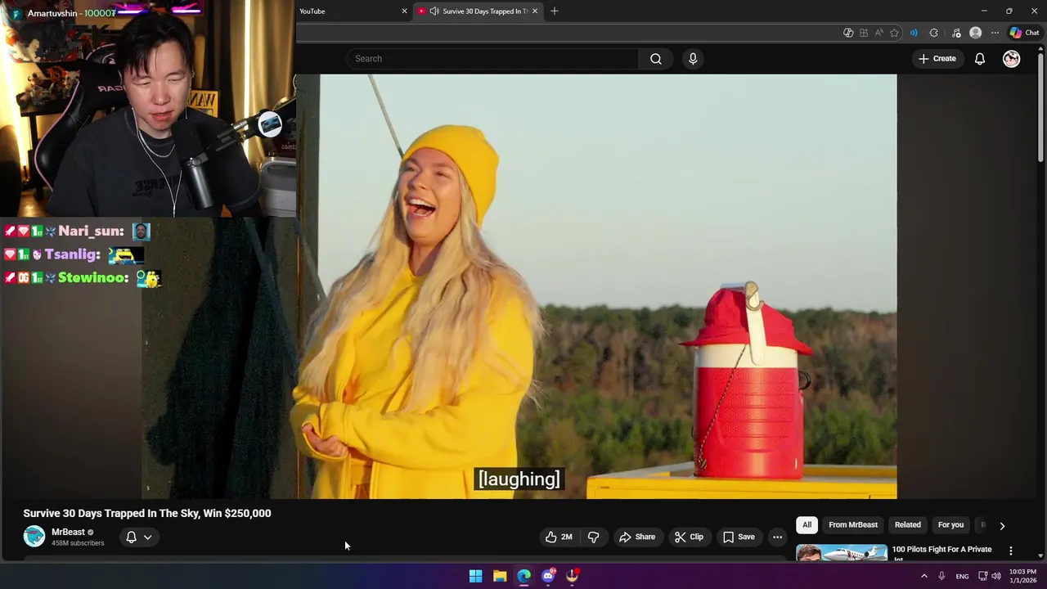Open Edge browser profile icon
Image resolution: width=1047 pixels, height=589 pixels.
(975, 33)
